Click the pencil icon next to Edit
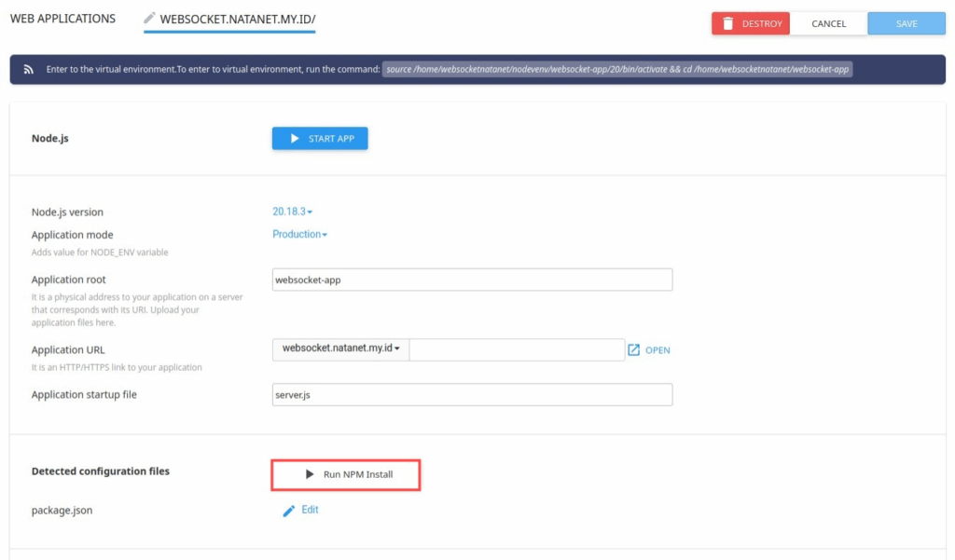 pyautogui.click(x=289, y=511)
